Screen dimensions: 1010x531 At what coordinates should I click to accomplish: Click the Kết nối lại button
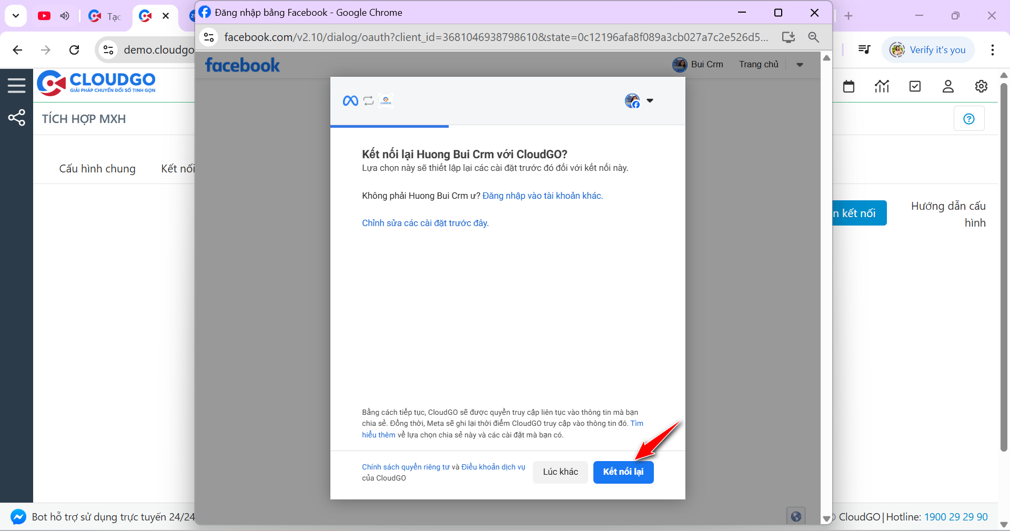[623, 472]
